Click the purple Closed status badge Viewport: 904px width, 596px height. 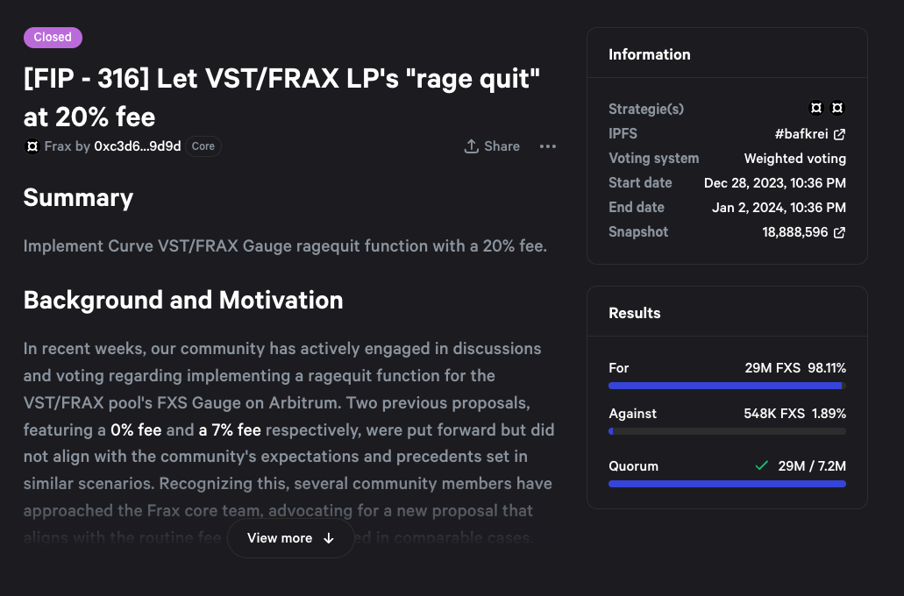[x=53, y=37]
